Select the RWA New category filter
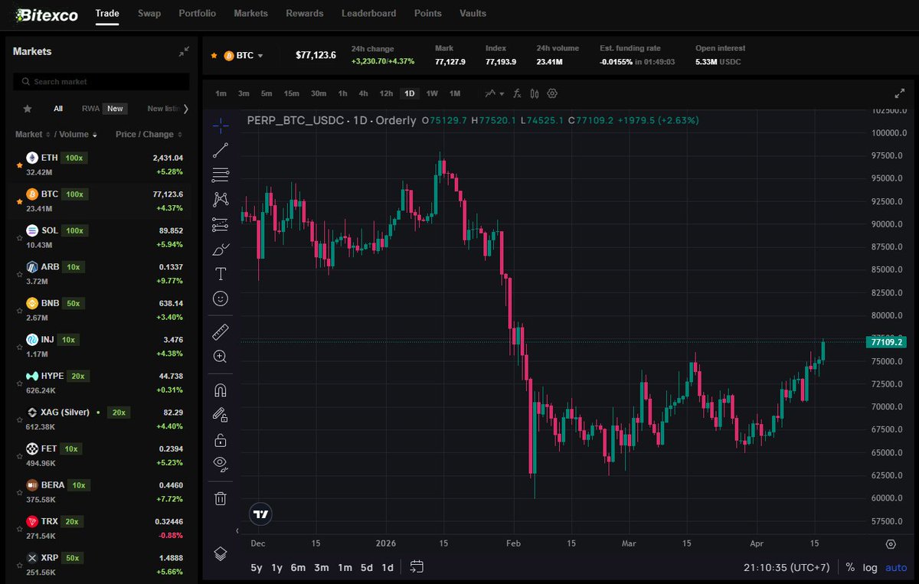The image size is (919, 584). (x=103, y=109)
